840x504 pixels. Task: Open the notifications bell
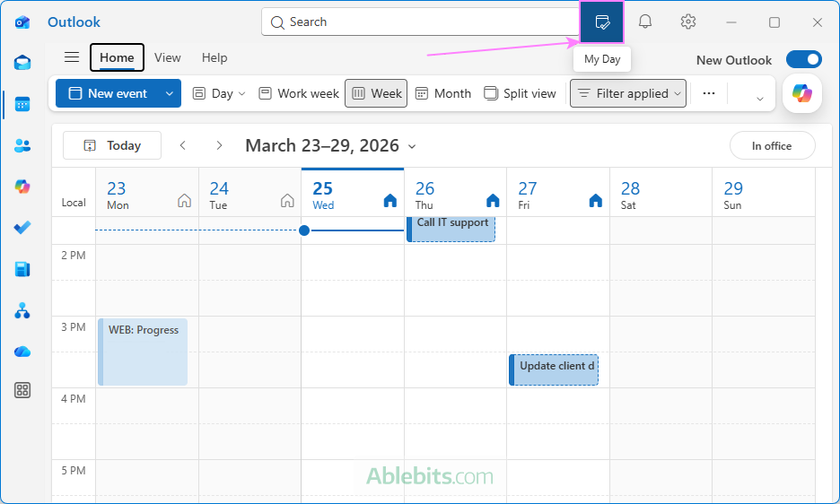(x=645, y=22)
